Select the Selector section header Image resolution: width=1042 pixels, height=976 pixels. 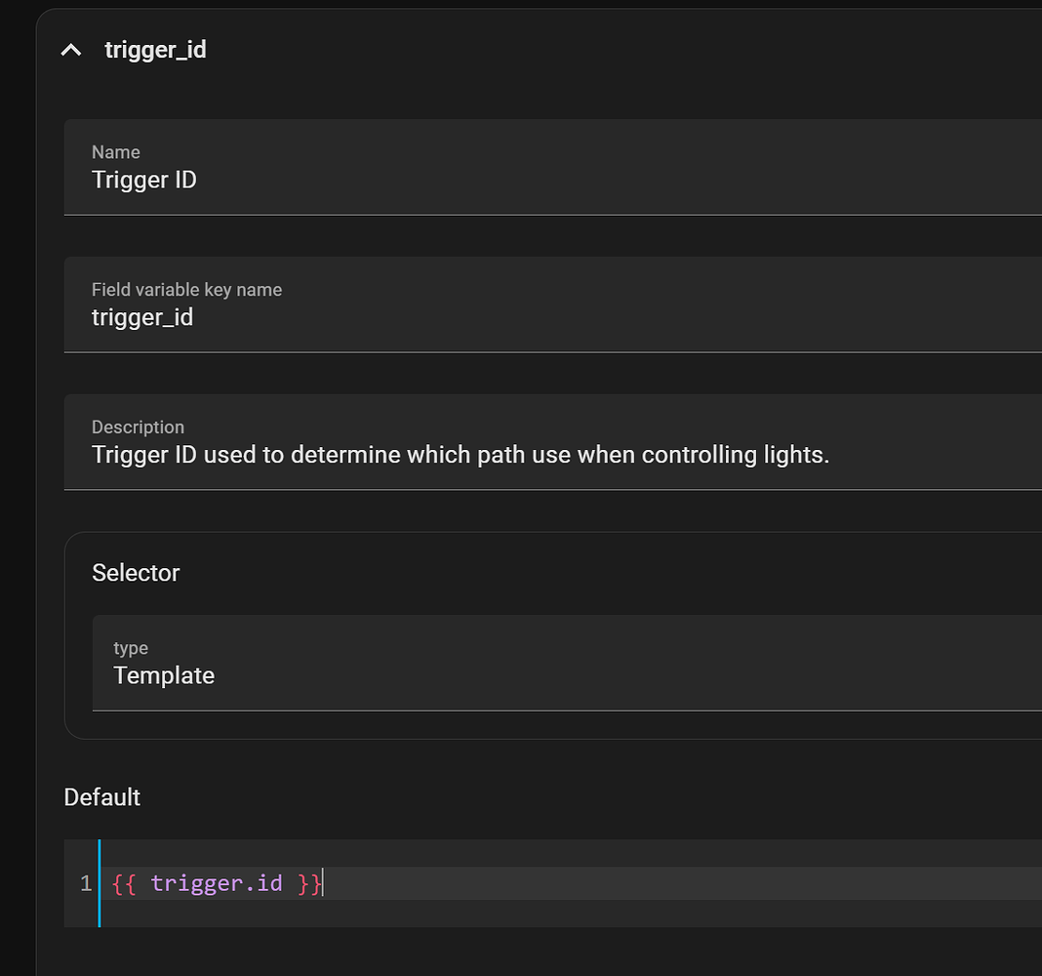pos(136,573)
